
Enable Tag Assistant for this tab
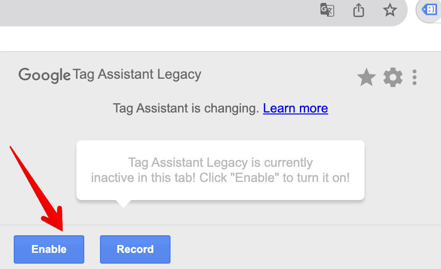tap(49, 249)
